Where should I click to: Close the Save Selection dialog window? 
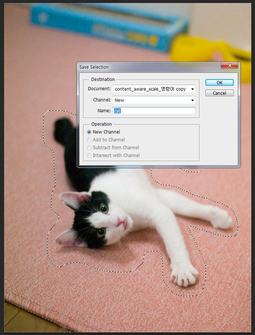coord(229,65)
